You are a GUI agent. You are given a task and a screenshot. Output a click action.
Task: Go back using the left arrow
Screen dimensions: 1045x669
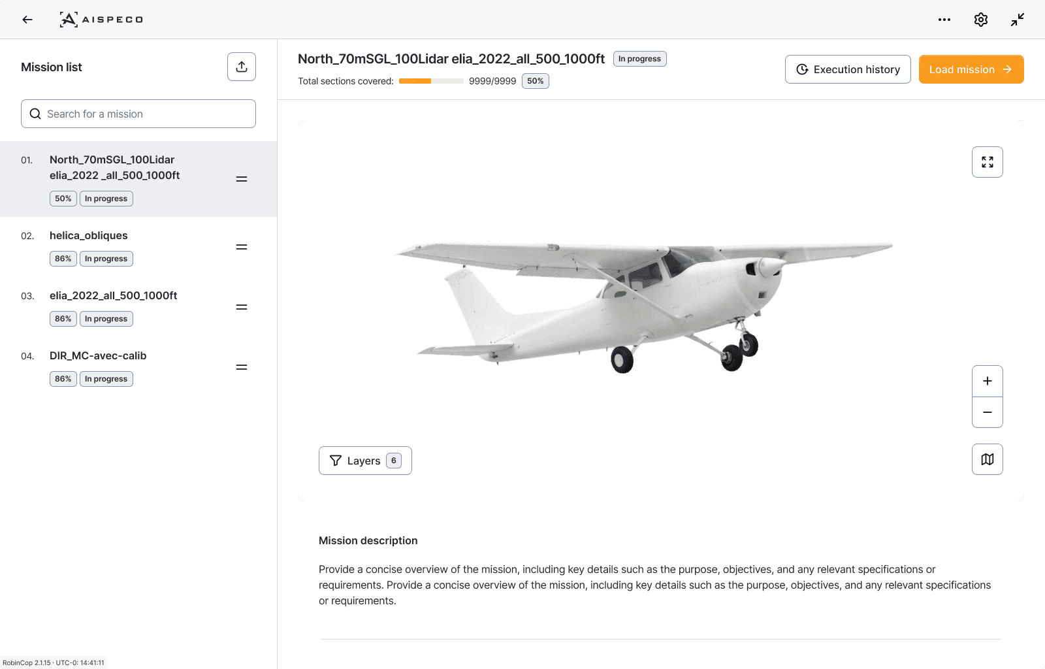point(27,20)
